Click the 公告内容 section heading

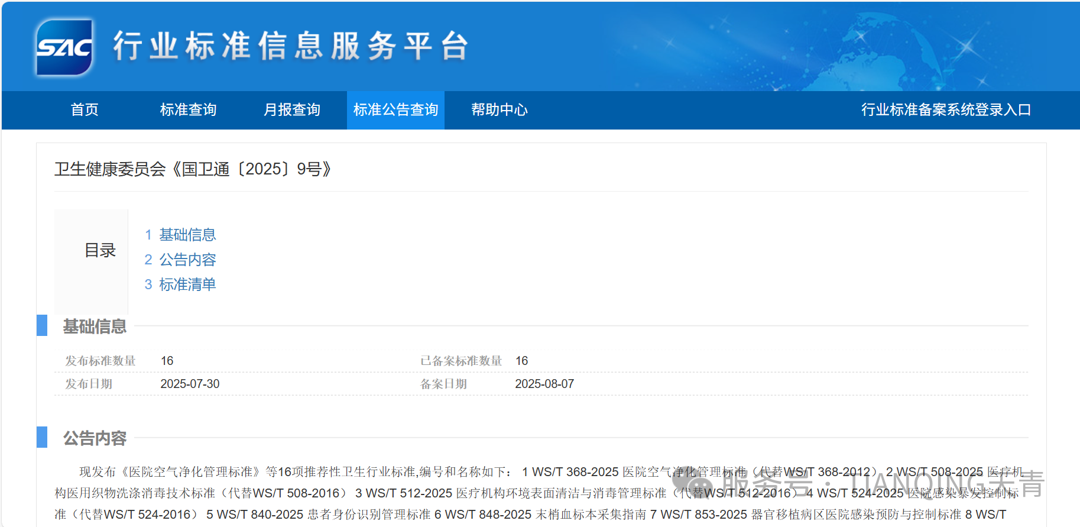point(95,438)
